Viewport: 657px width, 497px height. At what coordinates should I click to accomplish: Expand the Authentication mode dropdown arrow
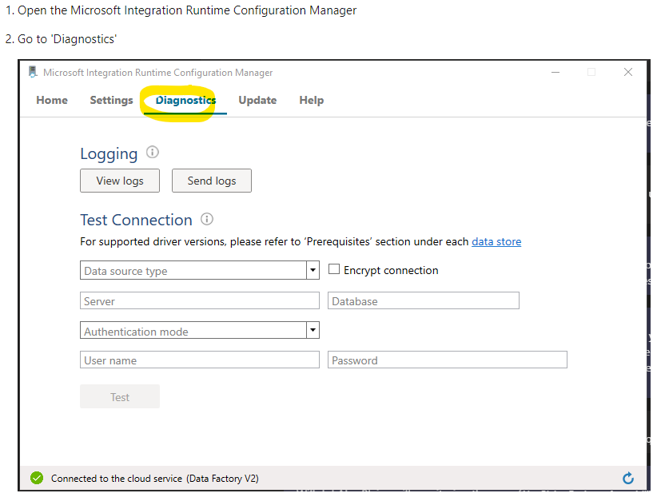pos(313,330)
